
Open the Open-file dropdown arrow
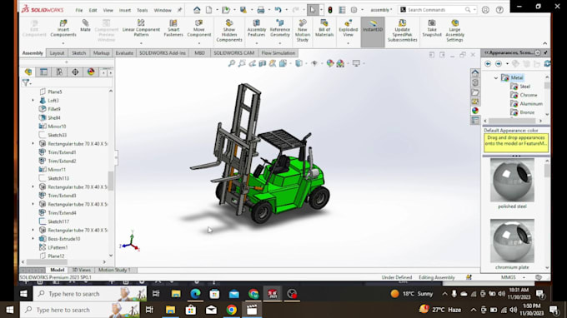click(x=234, y=10)
